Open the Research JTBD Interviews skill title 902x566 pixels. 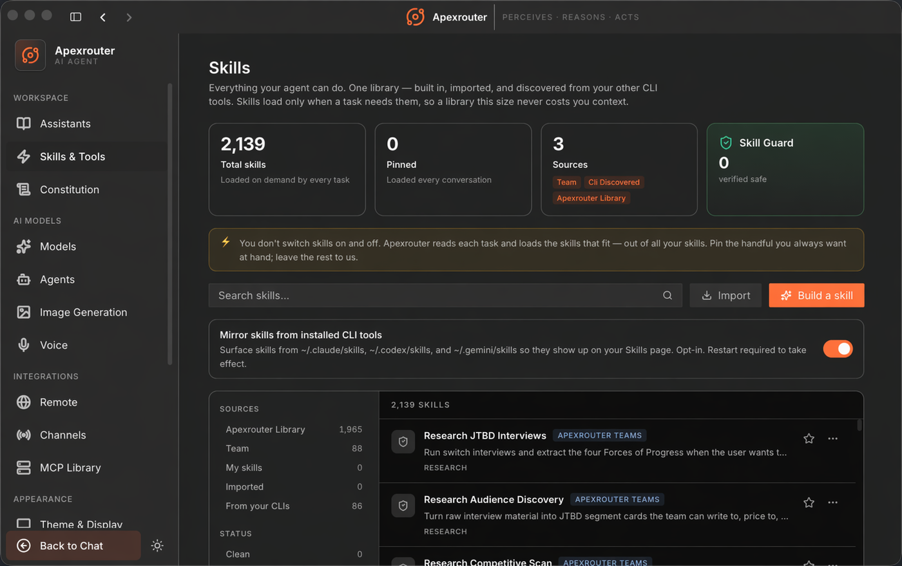[x=485, y=436]
